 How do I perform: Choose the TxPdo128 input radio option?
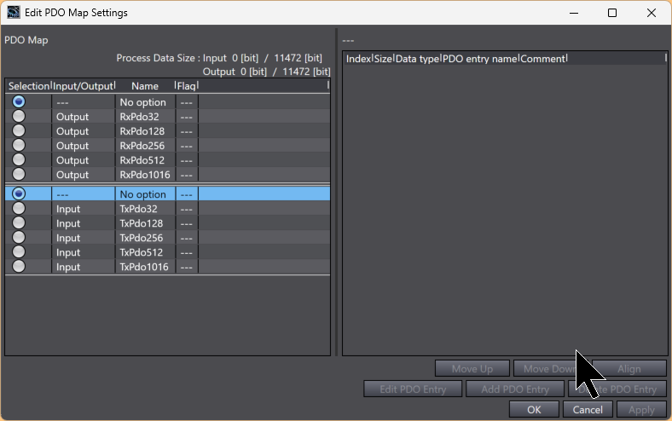click(x=19, y=223)
